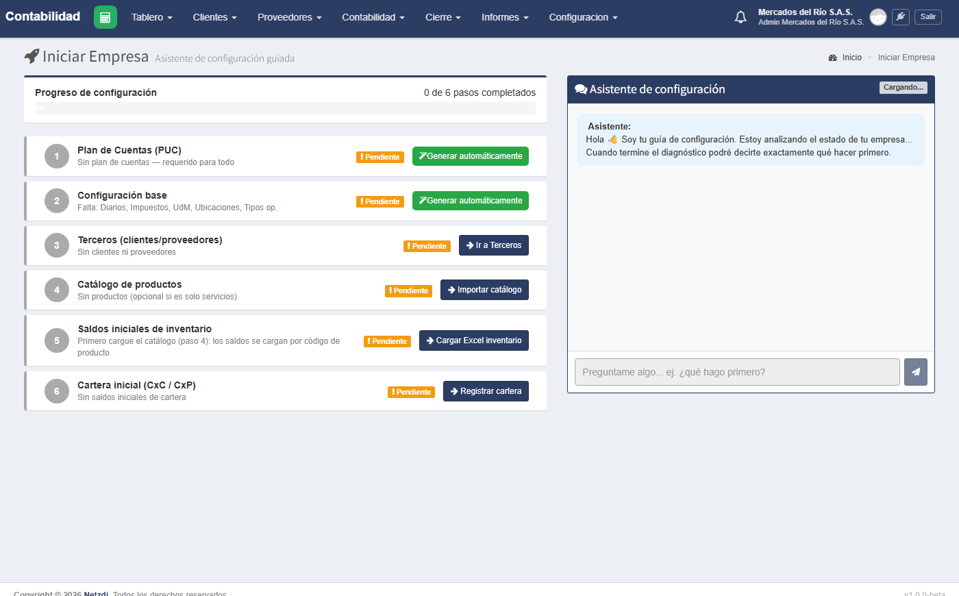The height and width of the screenshot is (596, 959).
Task: Open the notifications bell
Action: (740, 17)
